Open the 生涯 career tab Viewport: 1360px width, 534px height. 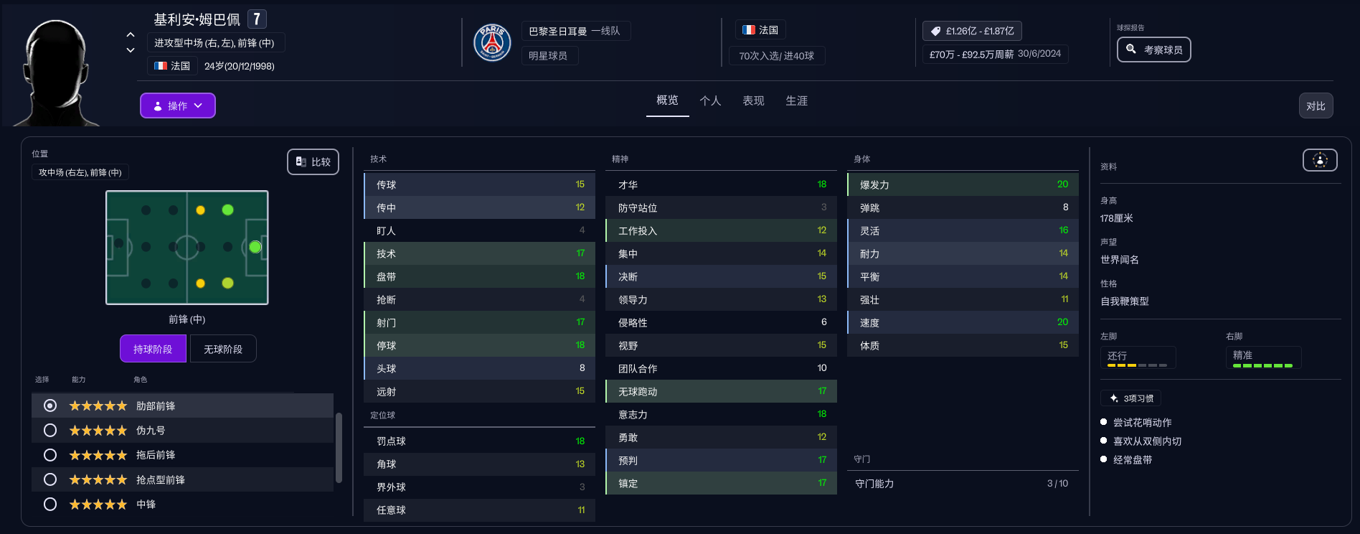point(796,101)
